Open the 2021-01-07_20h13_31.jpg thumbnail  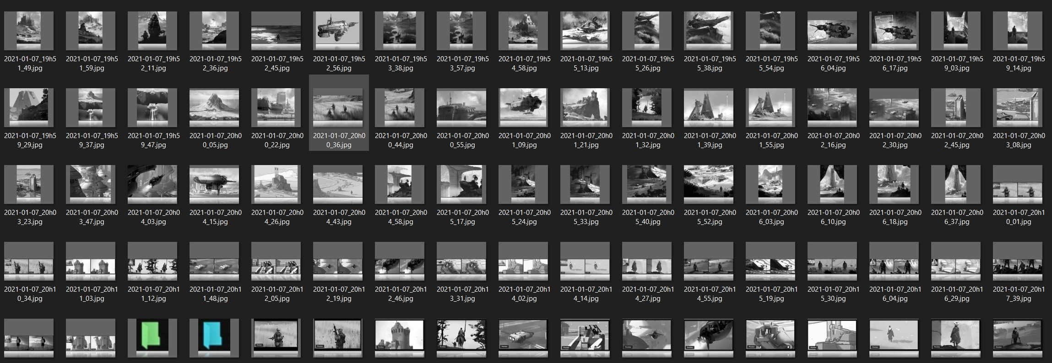click(x=461, y=261)
